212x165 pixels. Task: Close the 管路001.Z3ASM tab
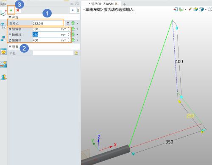click(x=116, y=4)
